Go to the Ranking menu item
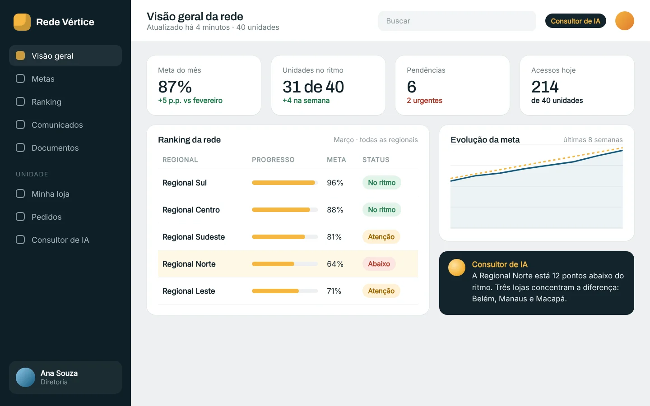The height and width of the screenshot is (406, 650). coord(65,101)
